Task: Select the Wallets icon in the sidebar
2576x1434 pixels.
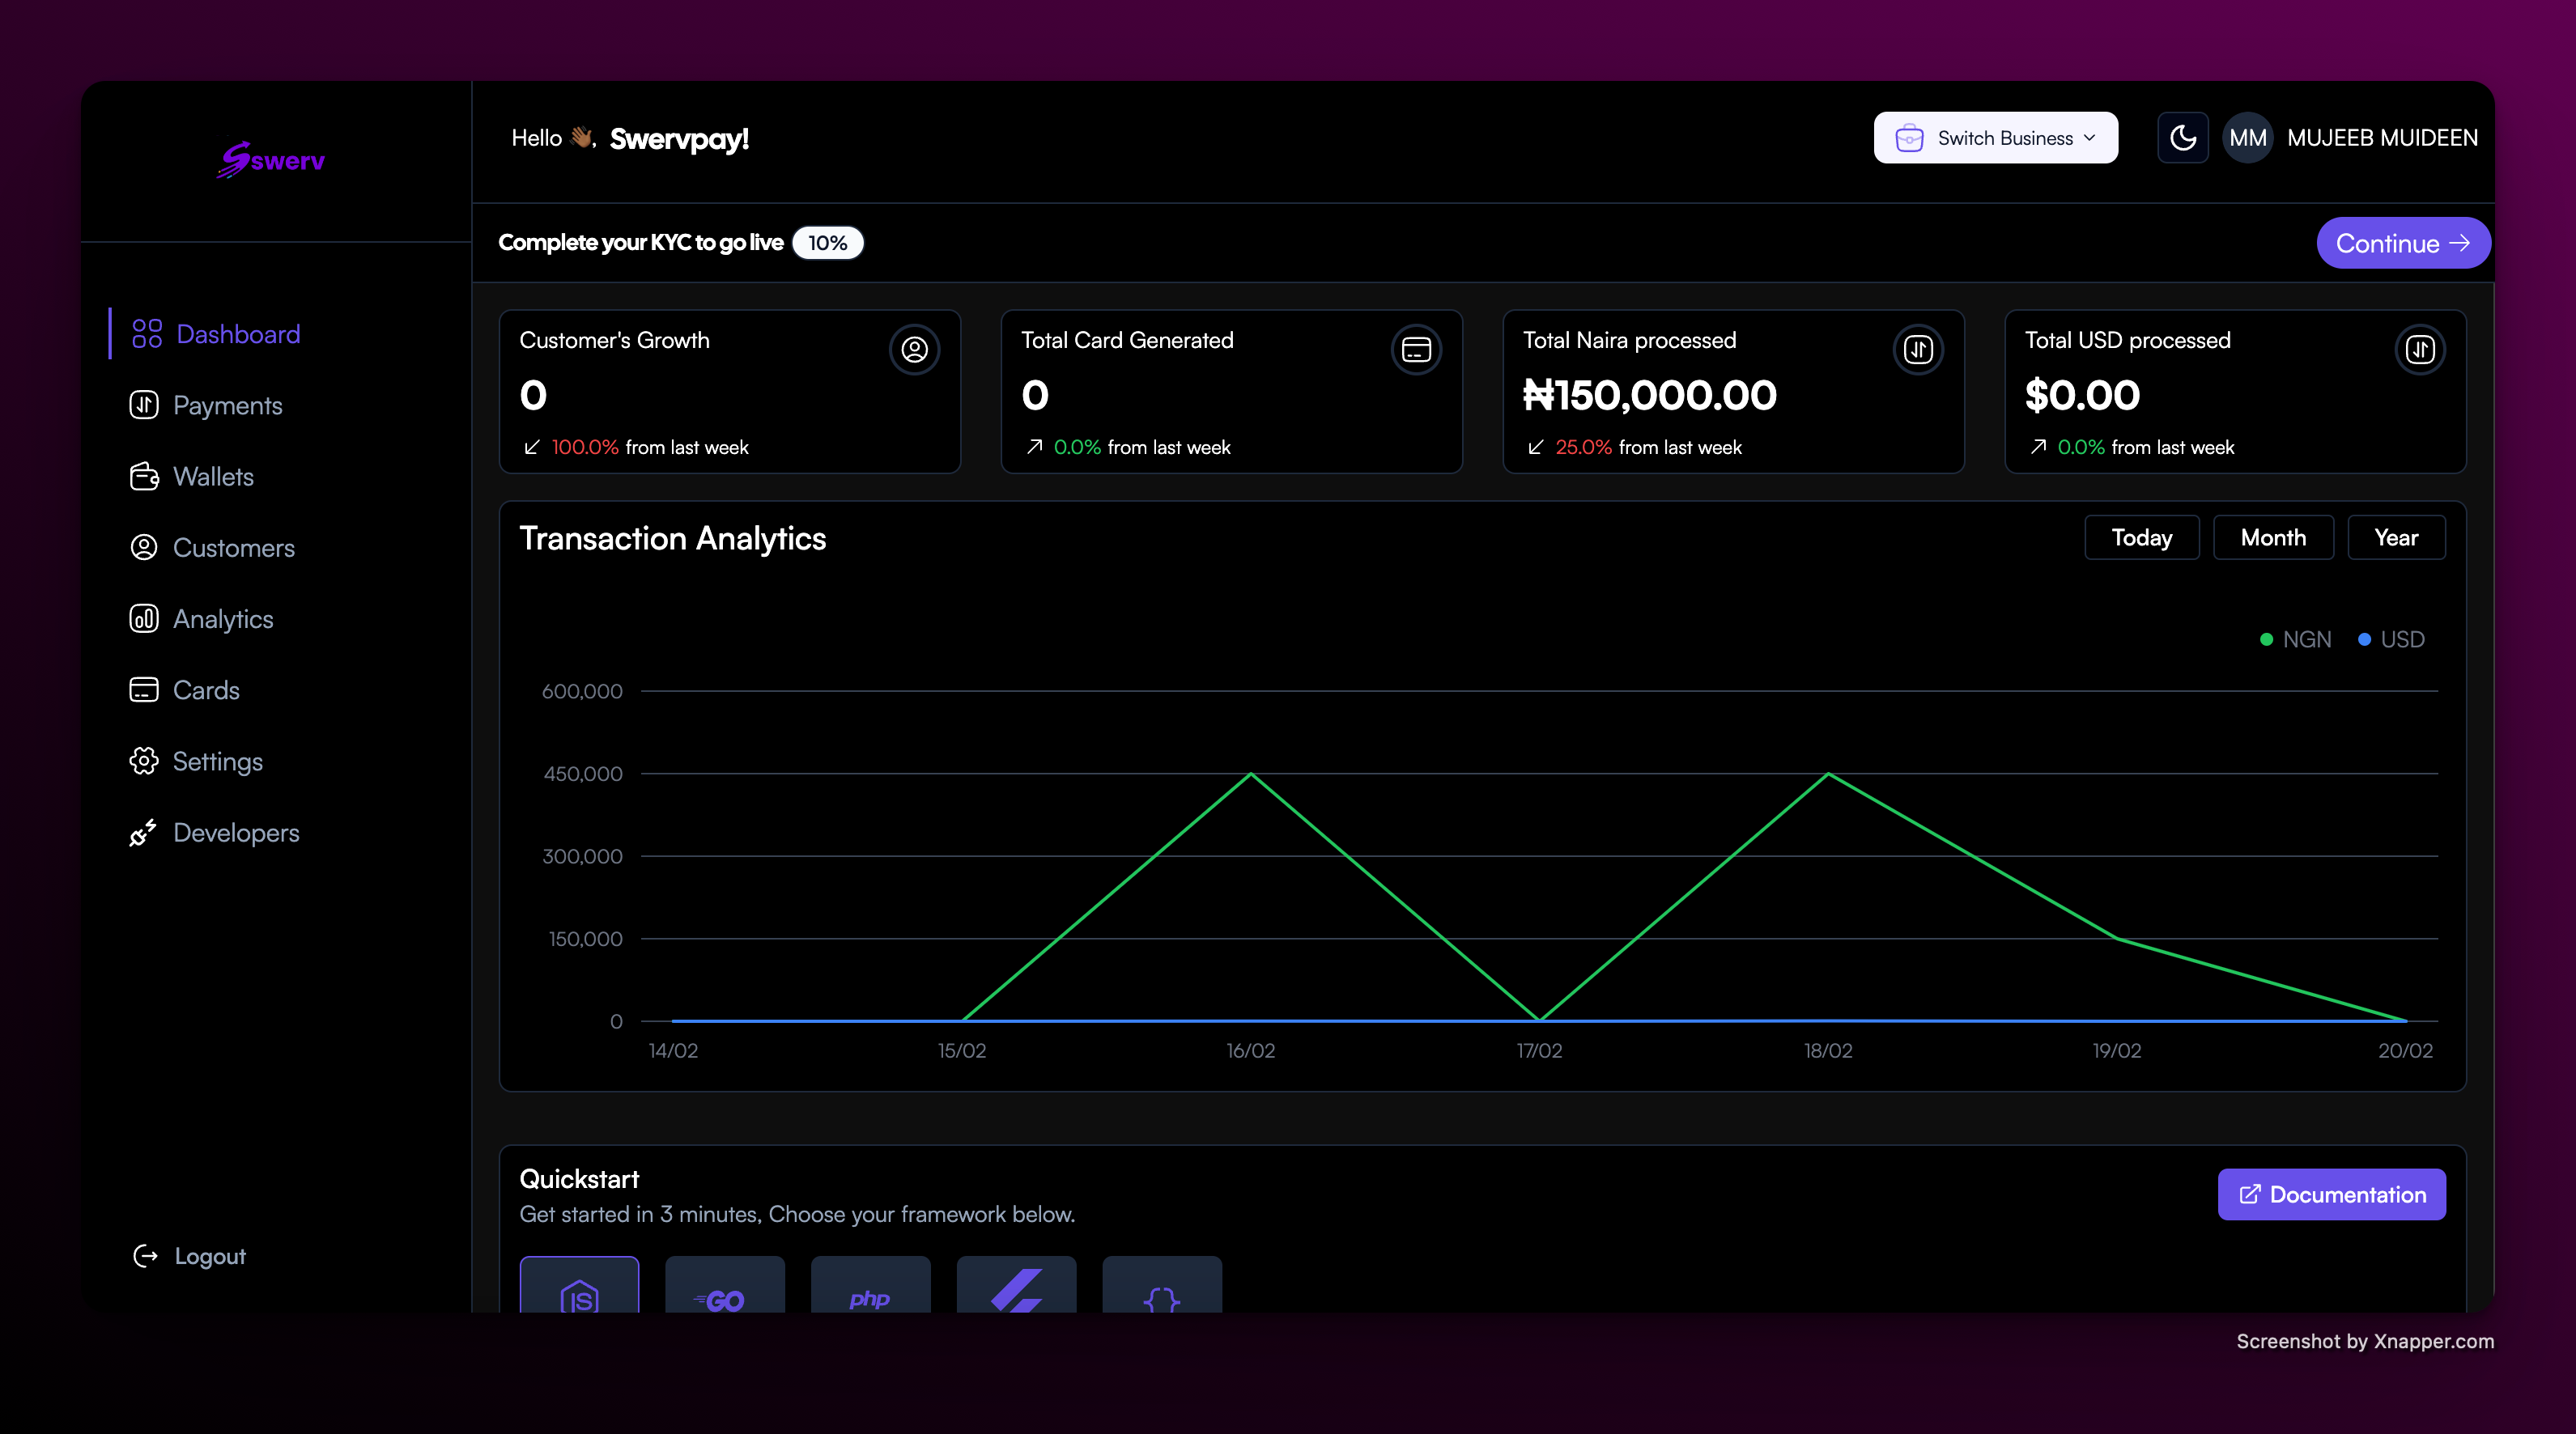Action: tap(144, 477)
